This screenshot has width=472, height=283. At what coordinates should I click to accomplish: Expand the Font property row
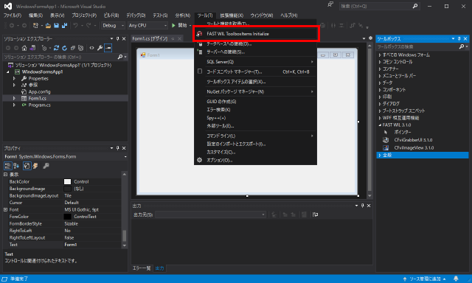coord(5,209)
